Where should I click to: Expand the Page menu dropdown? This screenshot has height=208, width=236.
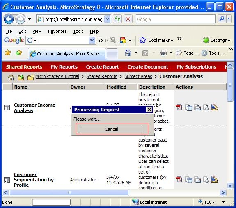(197, 53)
